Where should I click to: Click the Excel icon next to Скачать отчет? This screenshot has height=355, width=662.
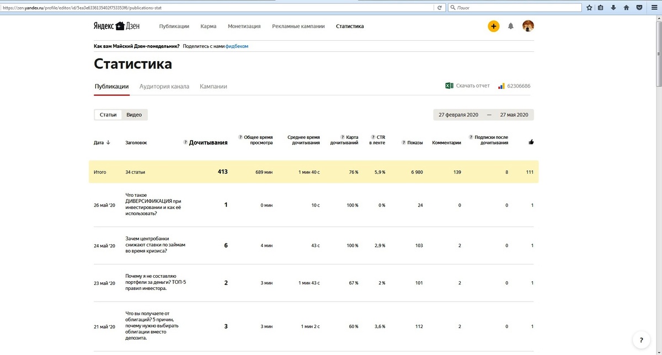tap(450, 85)
